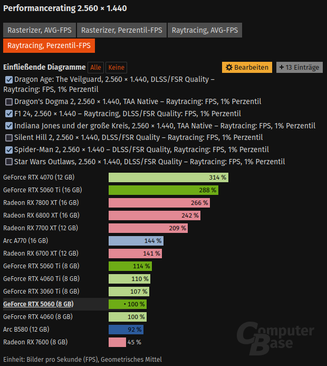
Task: Open the Rasterizer, Perzentil-FPS tab
Action: 122,30
